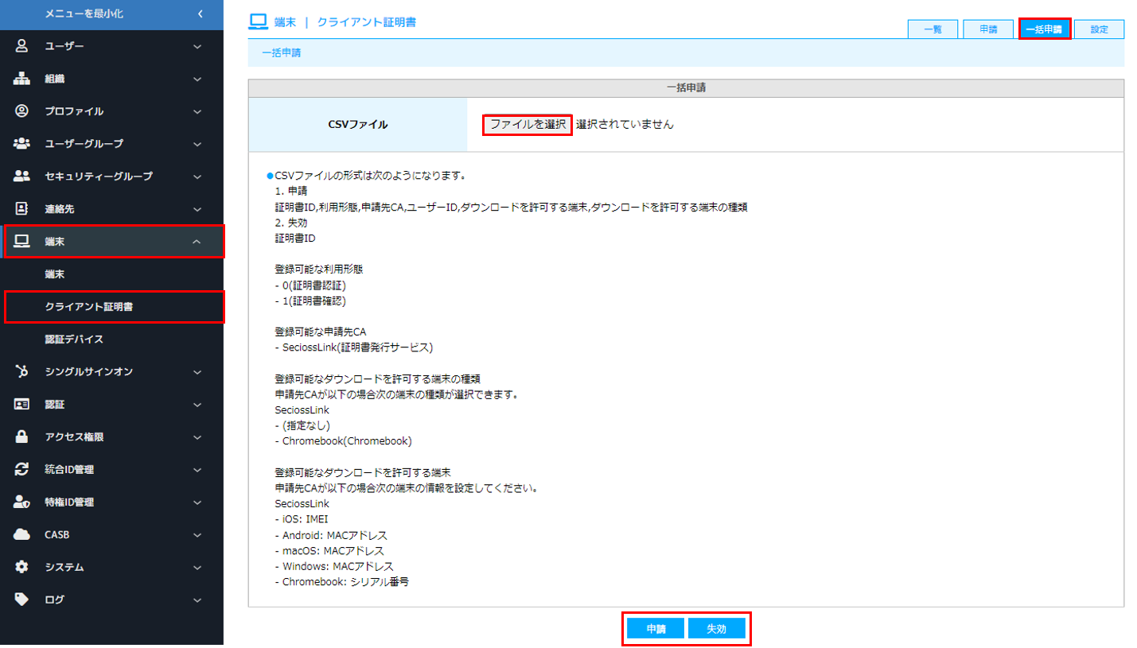Click the 端末 laptop icon in sidebar
1137x648 pixels.
pyautogui.click(x=22, y=242)
